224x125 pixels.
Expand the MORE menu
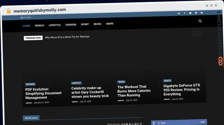[110, 24]
